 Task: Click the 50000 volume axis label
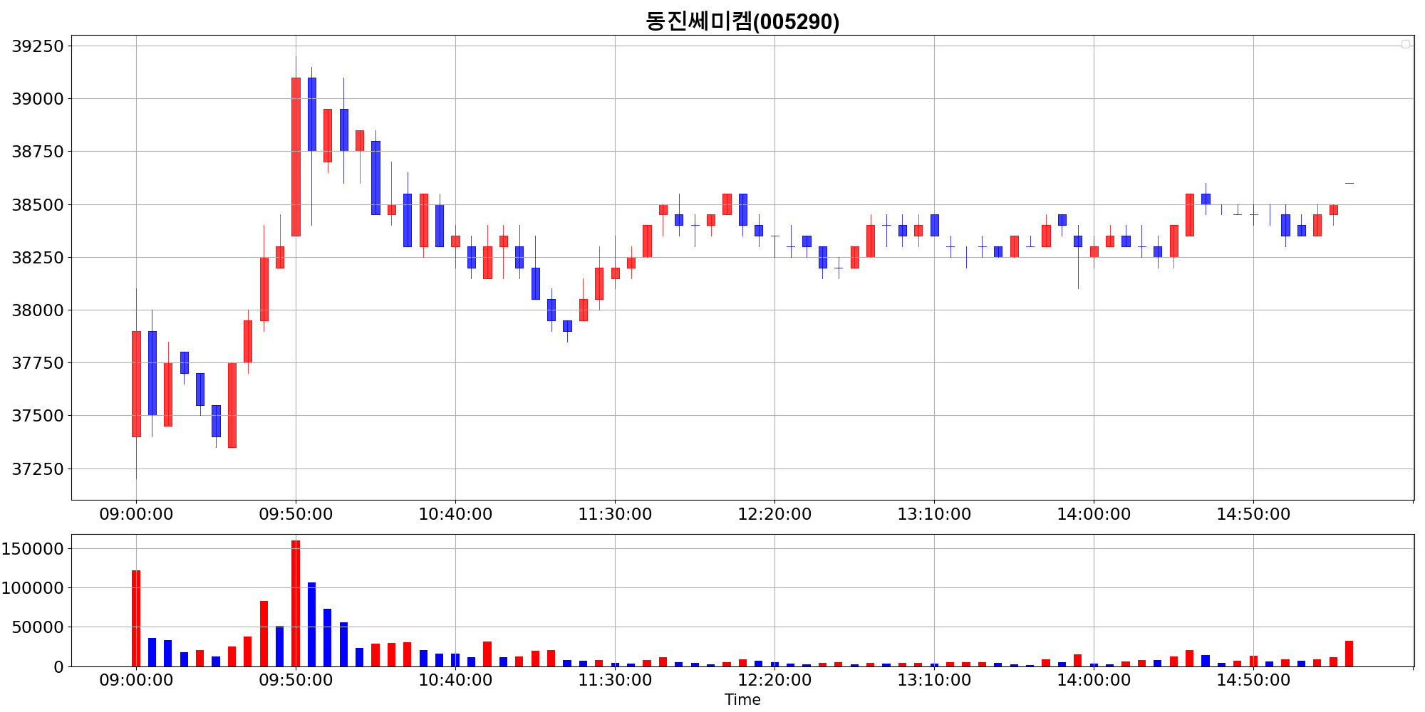tap(38, 627)
